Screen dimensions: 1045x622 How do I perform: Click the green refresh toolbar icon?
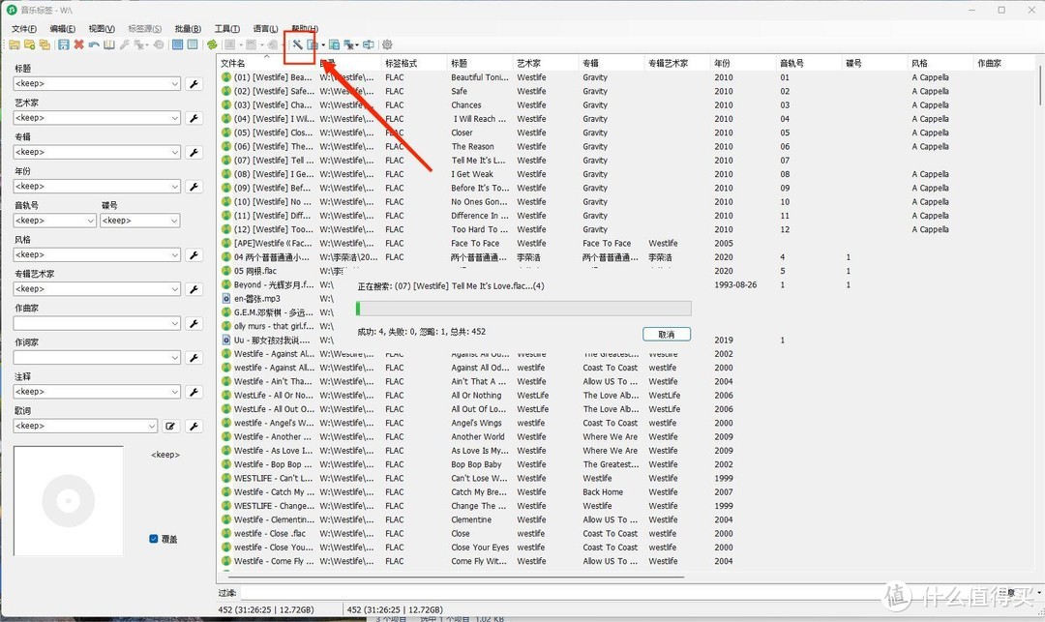212,44
